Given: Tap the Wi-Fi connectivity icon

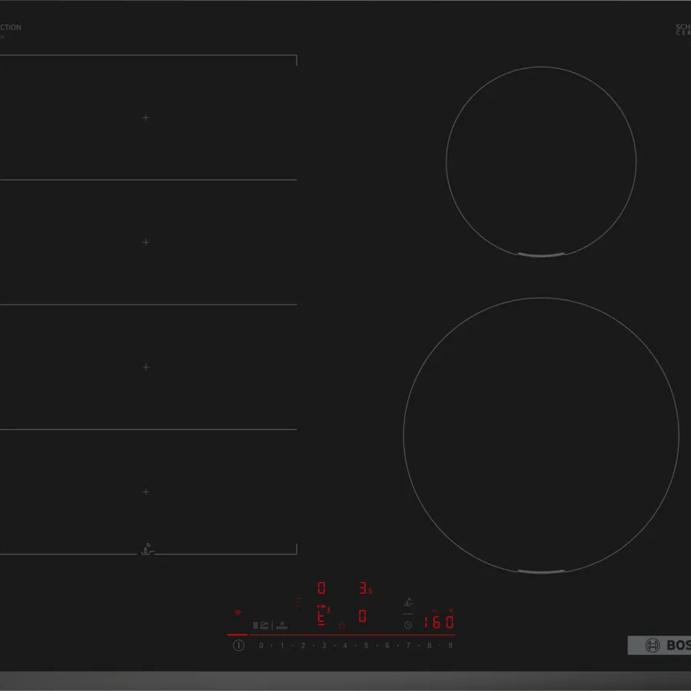Looking at the screenshot, I should pyautogui.click(x=237, y=613).
